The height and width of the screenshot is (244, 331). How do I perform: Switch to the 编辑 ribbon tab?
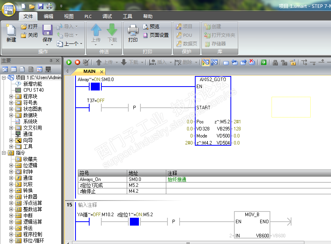49,16
